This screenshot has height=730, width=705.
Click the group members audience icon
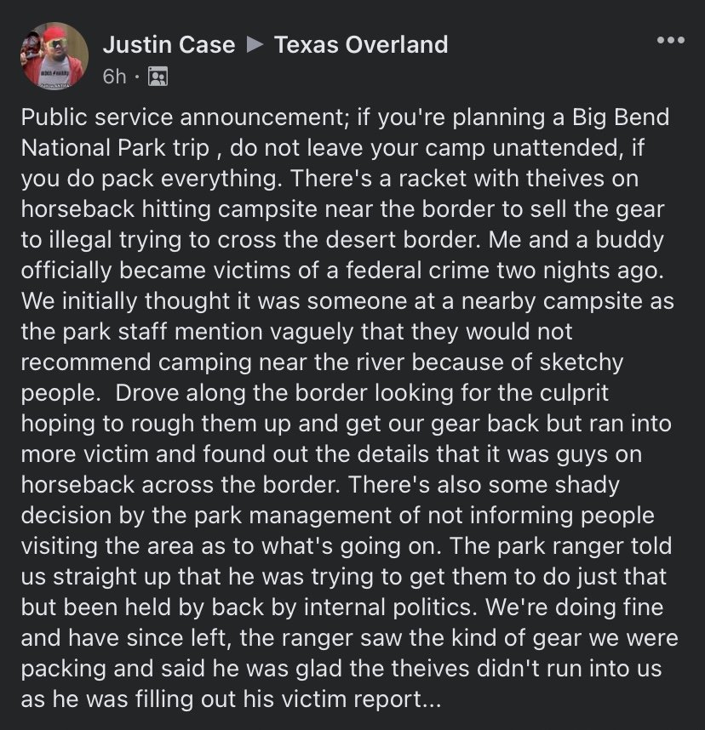coord(158,77)
